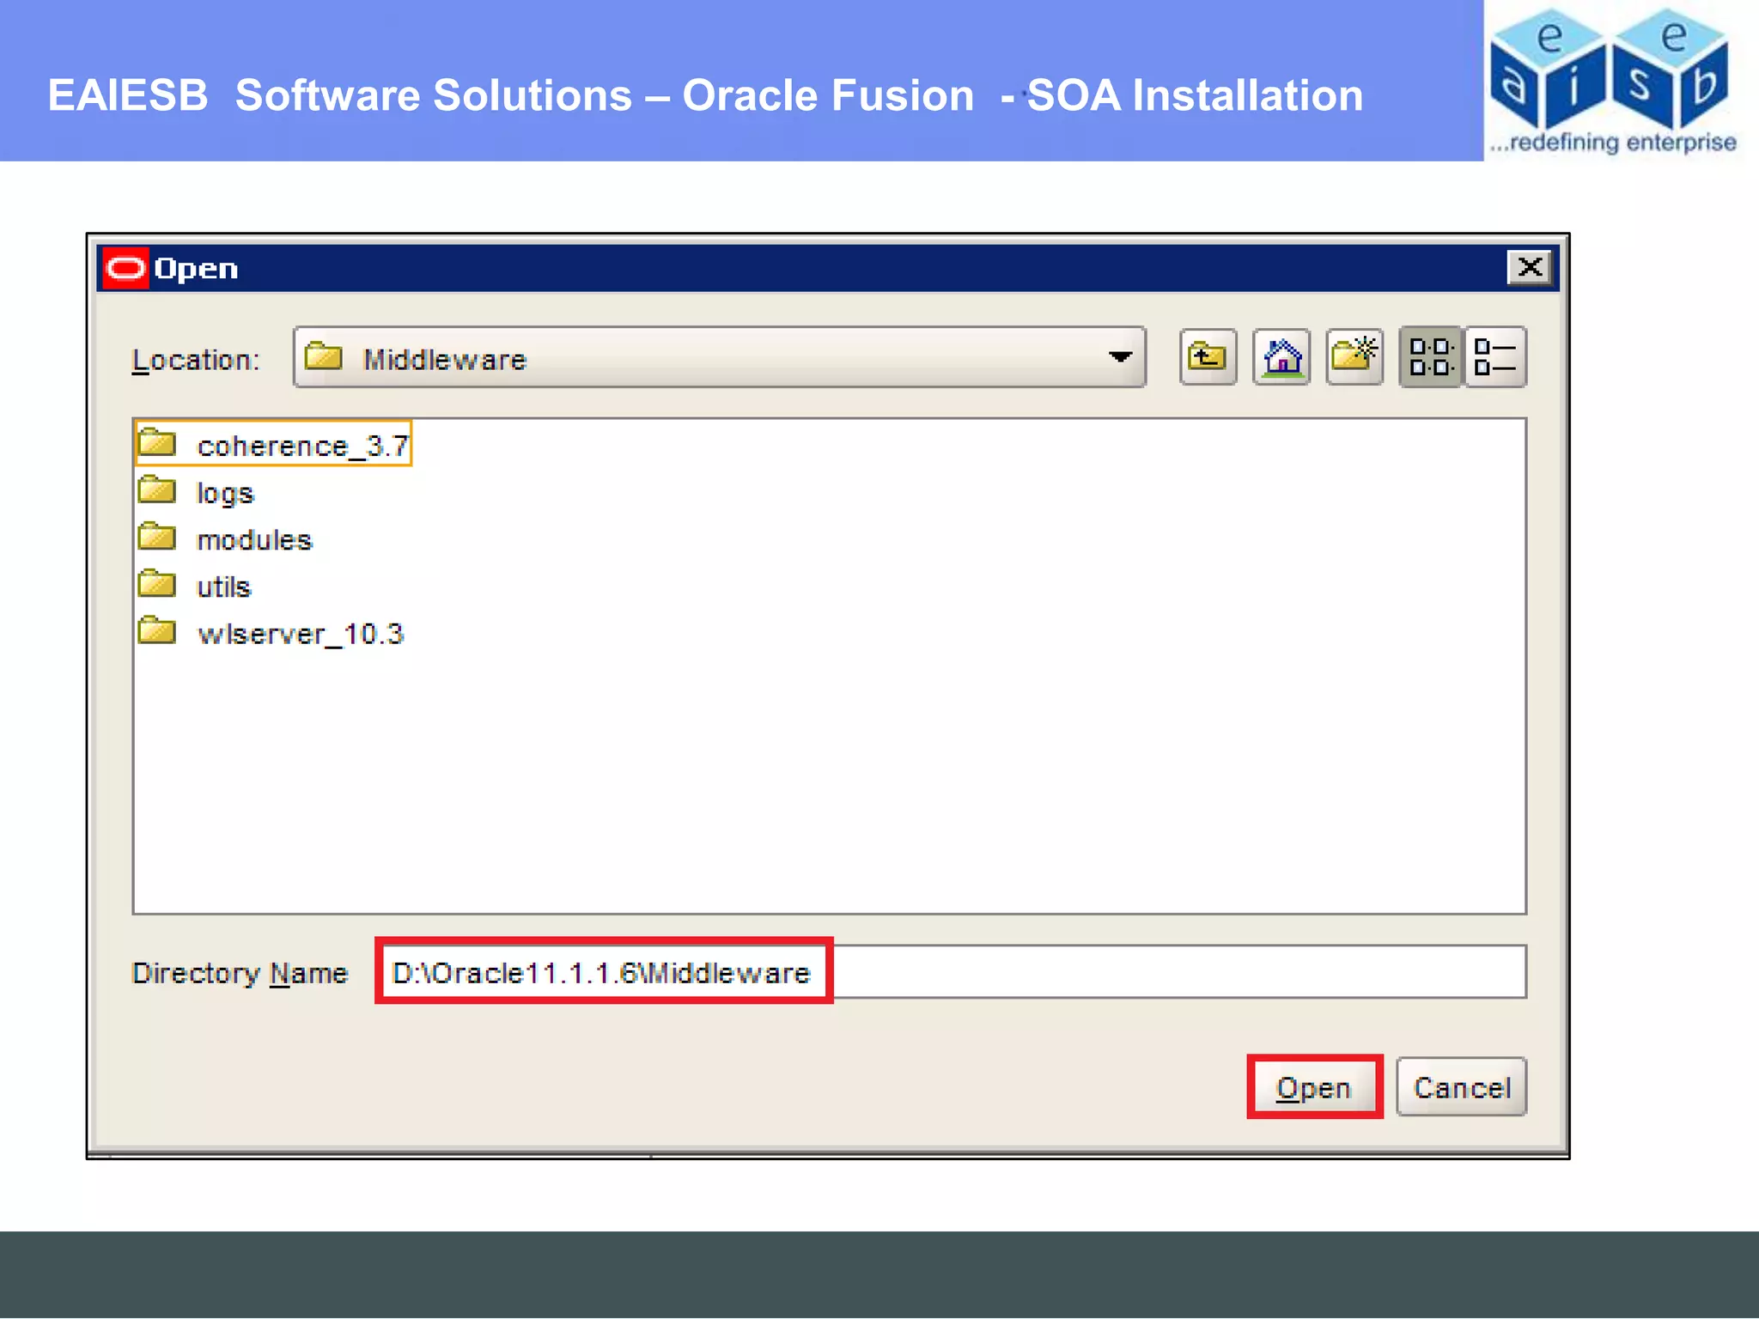Click the folder icon beside wlserver_10.3
The height and width of the screenshot is (1319, 1759).
pos(156,631)
